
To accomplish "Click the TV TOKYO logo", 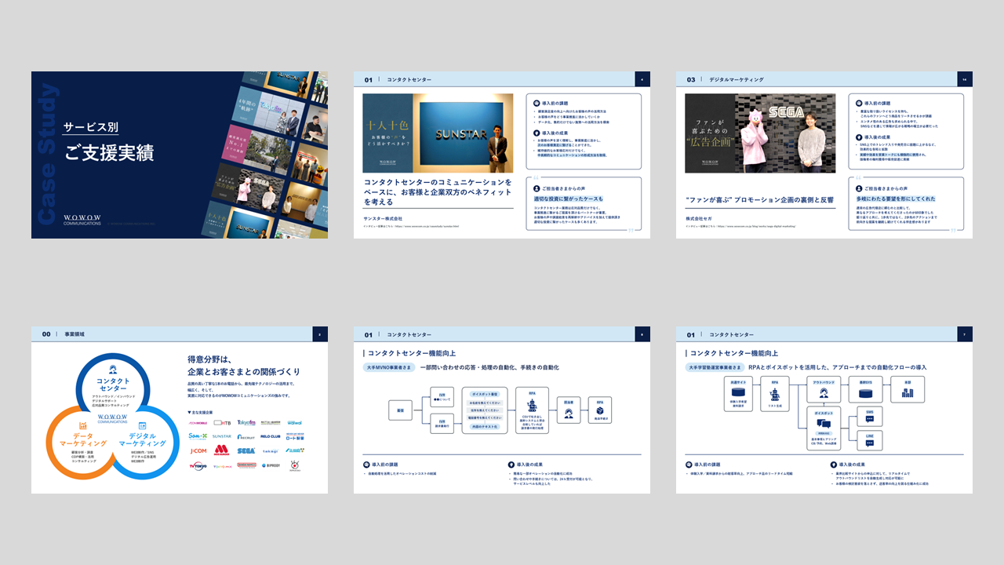I will [198, 465].
